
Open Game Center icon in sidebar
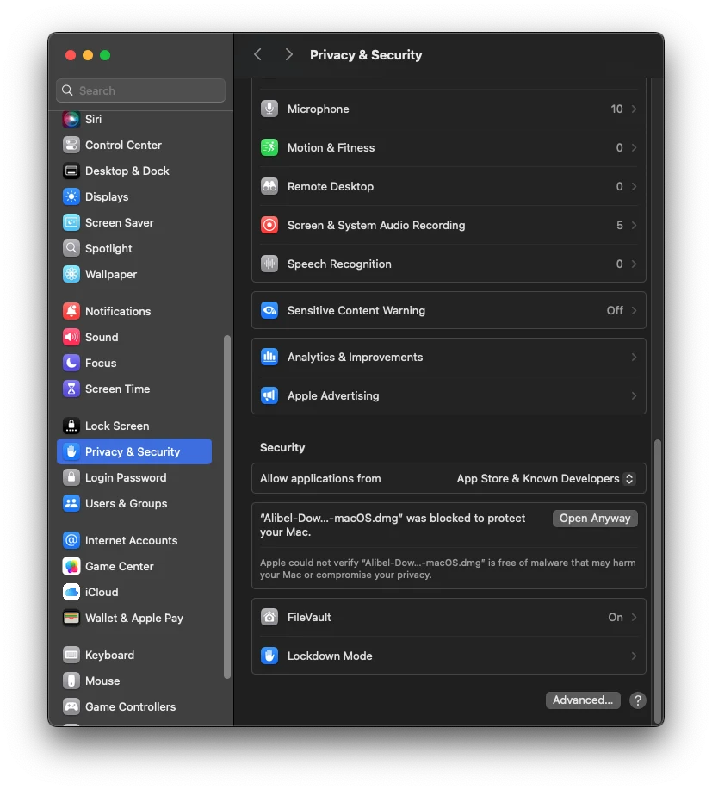(71, 567)
